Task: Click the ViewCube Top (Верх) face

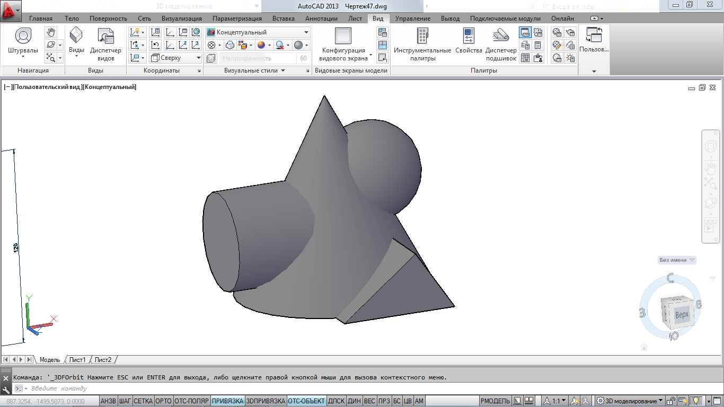Action: (x=682, y=314)
